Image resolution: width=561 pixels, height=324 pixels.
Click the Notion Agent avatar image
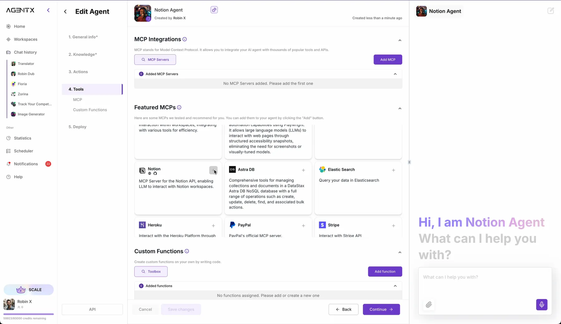143,13
